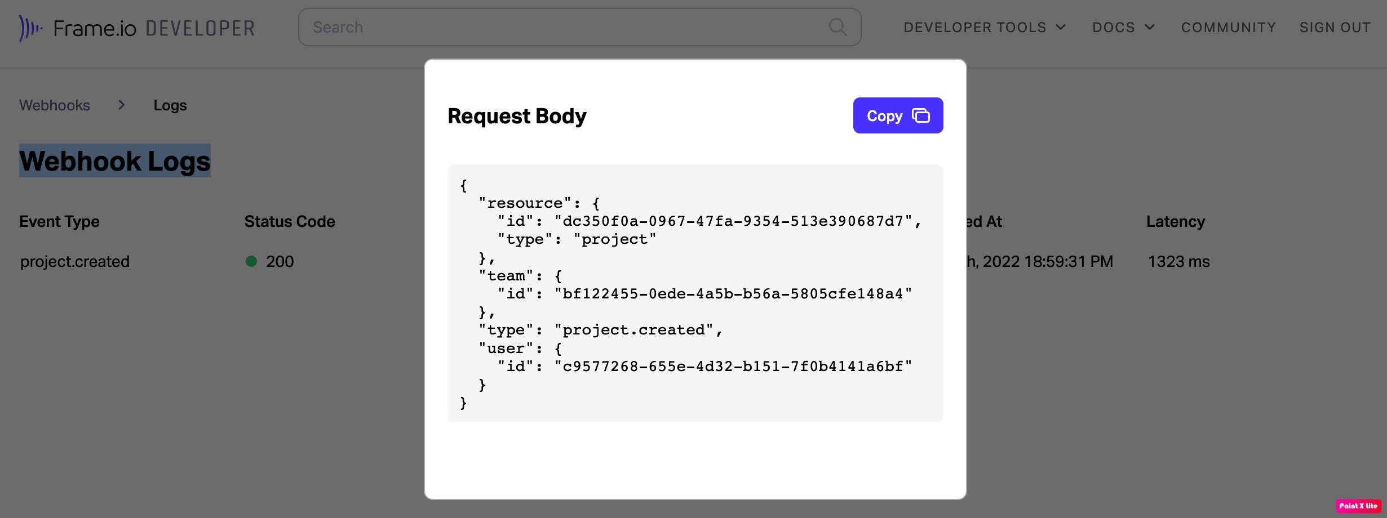Screen dimensions: 1387x518
Task: Click the copy icon on the Copy button
Action: [x=922, y=115]
